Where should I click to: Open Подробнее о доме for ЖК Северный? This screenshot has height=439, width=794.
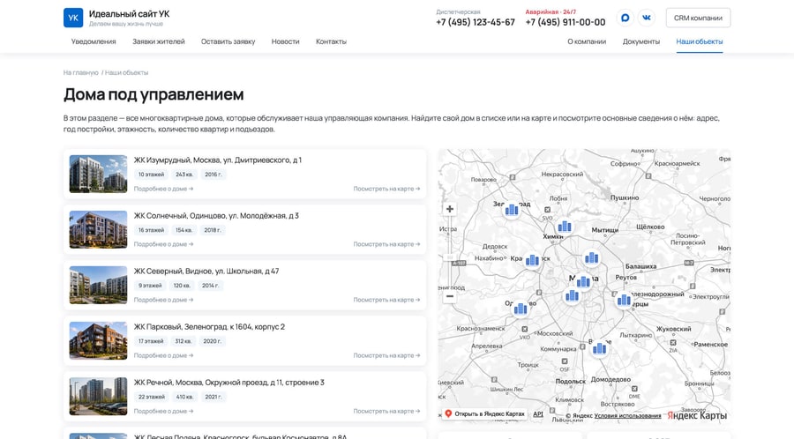163,300
